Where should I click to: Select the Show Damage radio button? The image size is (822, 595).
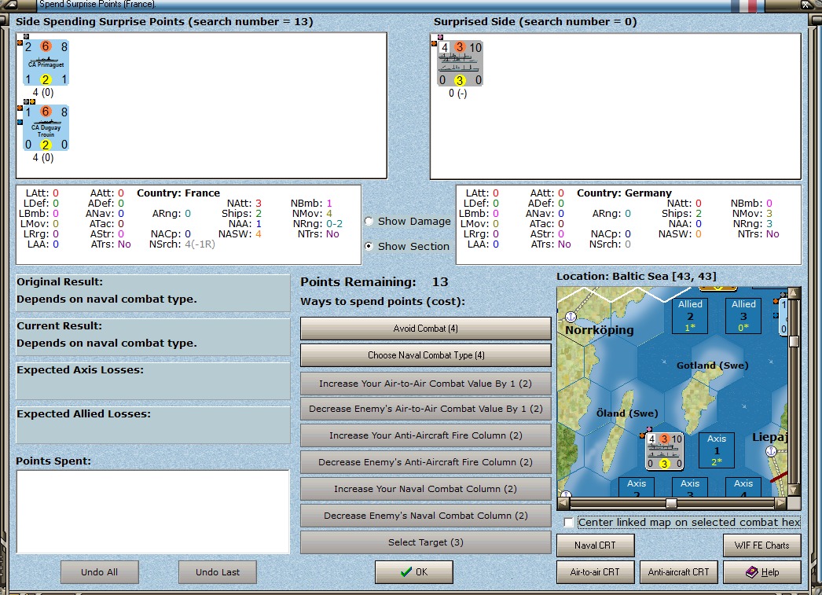(369, 221)
